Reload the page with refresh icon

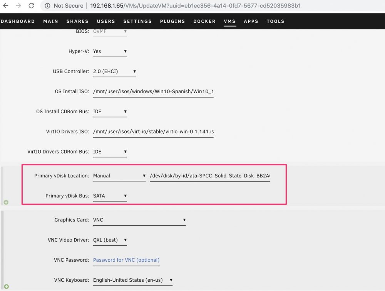point(31,5)
